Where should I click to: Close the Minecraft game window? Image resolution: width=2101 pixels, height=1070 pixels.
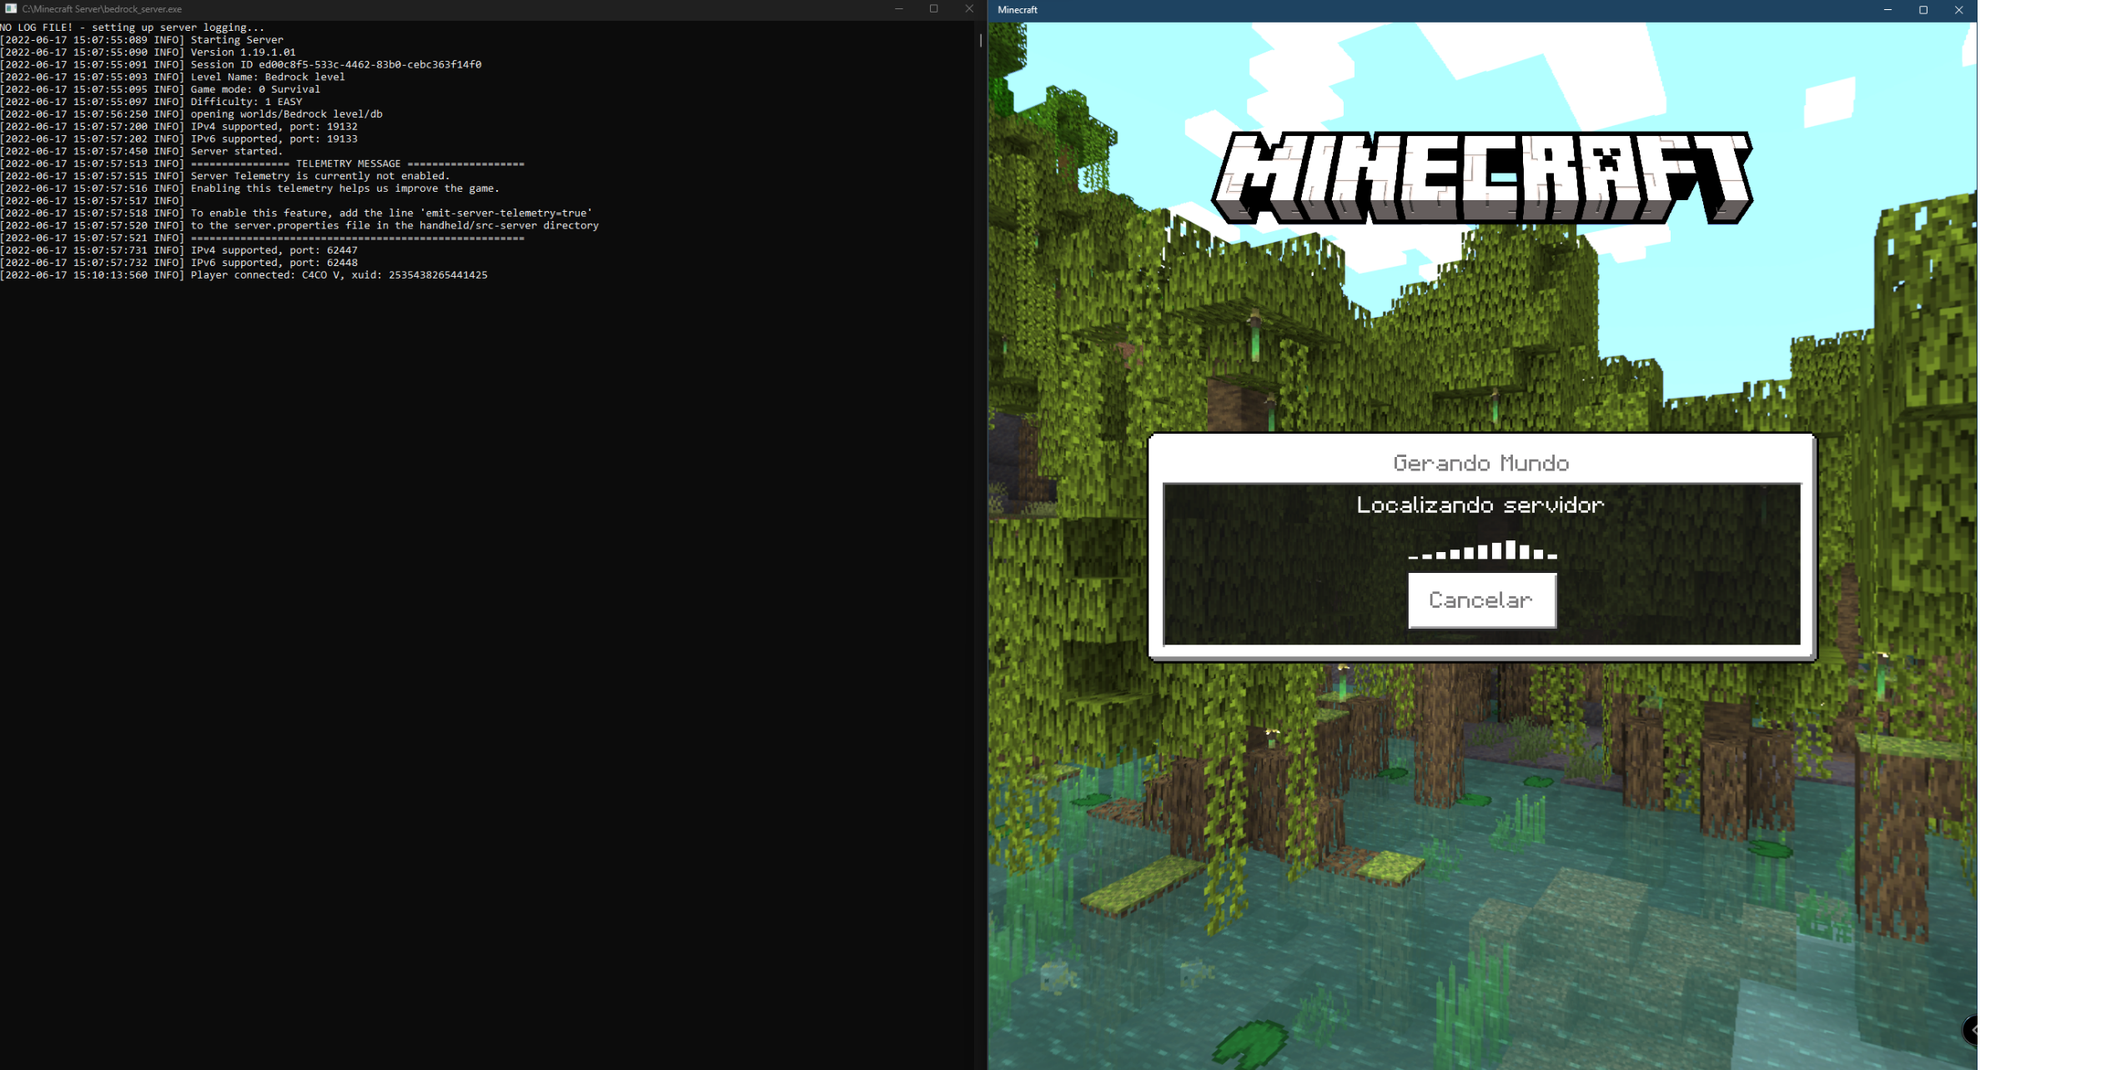[1958, 10]
